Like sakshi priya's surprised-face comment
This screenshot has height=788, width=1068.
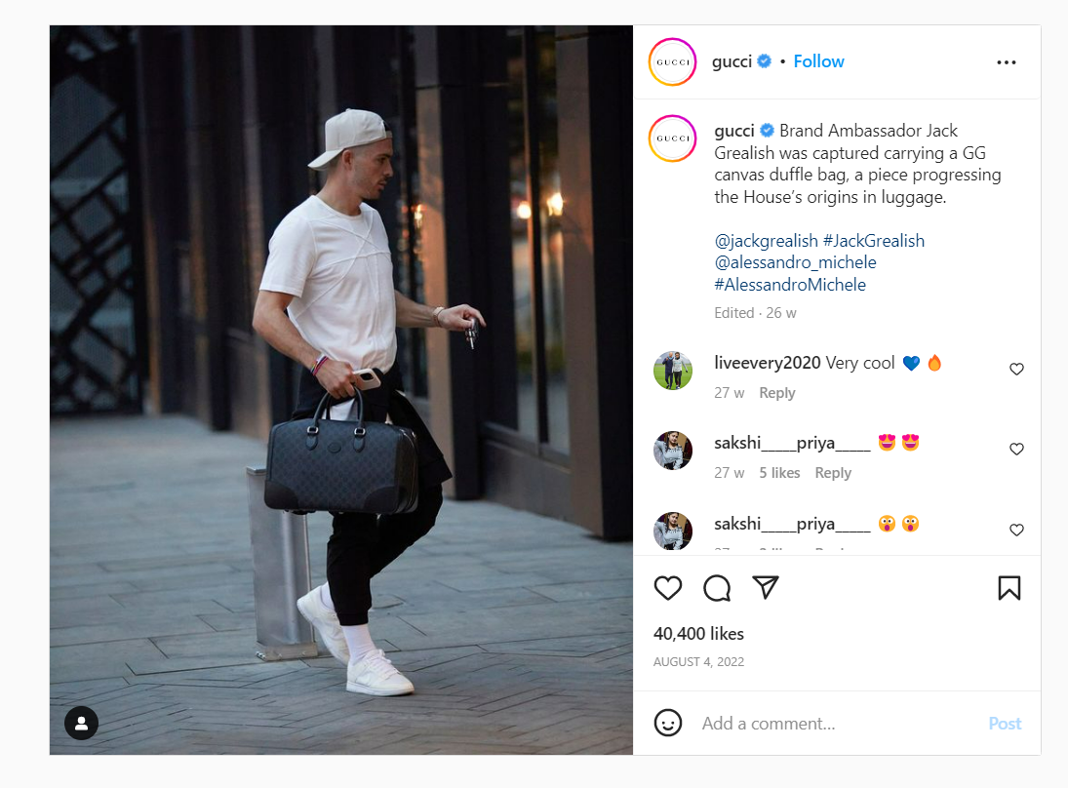coord(1016,530)
